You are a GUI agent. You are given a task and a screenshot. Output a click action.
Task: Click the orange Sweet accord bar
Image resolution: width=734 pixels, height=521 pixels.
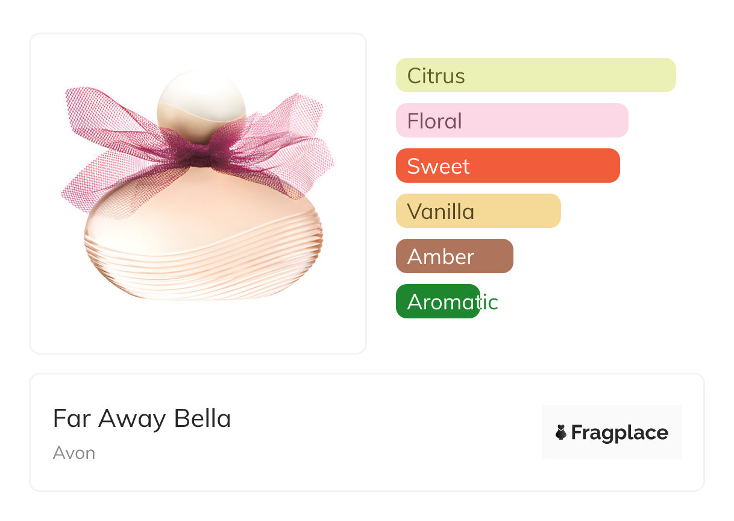[507, 166]
